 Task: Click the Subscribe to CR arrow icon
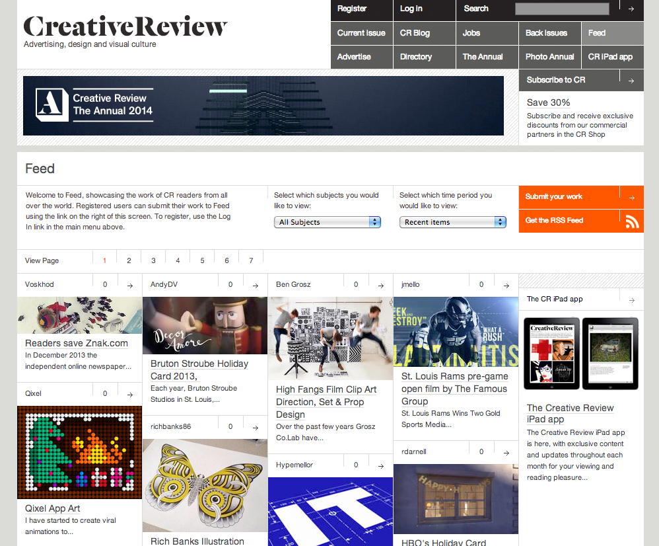pos(631,81)
